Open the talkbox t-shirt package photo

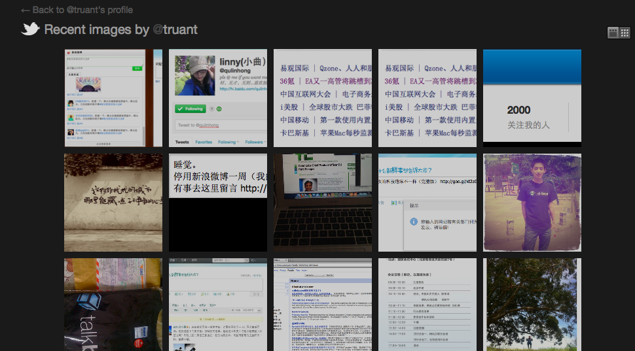113,305
